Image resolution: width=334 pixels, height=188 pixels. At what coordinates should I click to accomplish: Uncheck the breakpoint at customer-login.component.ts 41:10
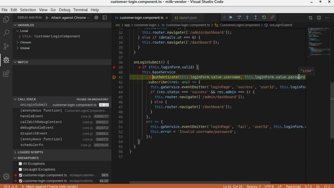21,181
